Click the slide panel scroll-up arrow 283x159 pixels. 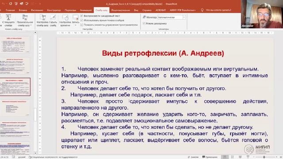click(35, 32)
